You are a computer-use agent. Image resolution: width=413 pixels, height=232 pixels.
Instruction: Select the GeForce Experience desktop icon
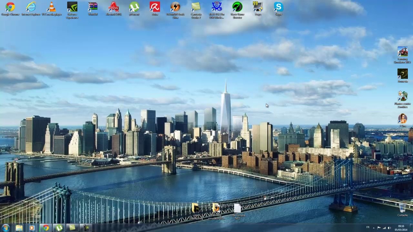pyautogui.click(x=72, y=10)
